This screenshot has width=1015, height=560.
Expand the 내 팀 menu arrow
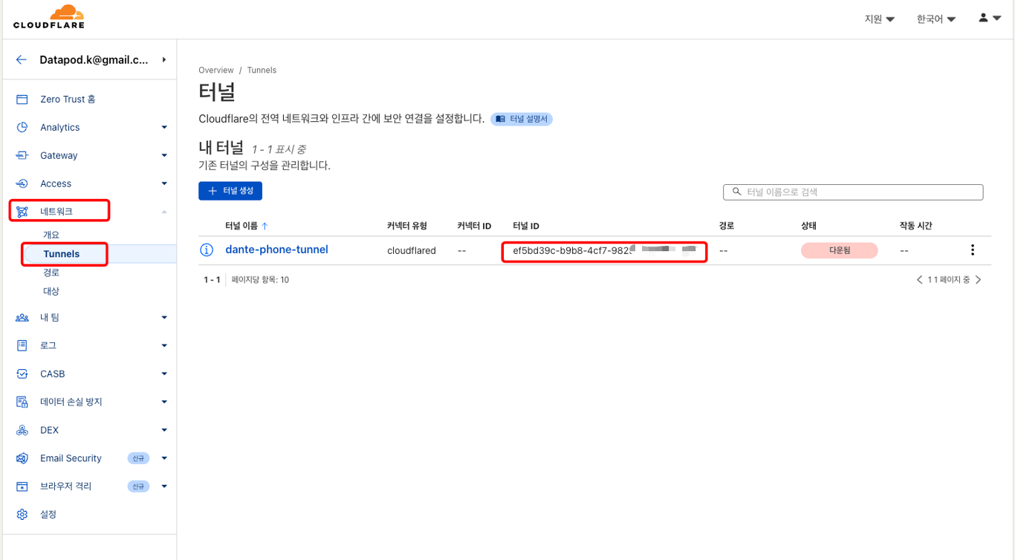coord(164,318)
